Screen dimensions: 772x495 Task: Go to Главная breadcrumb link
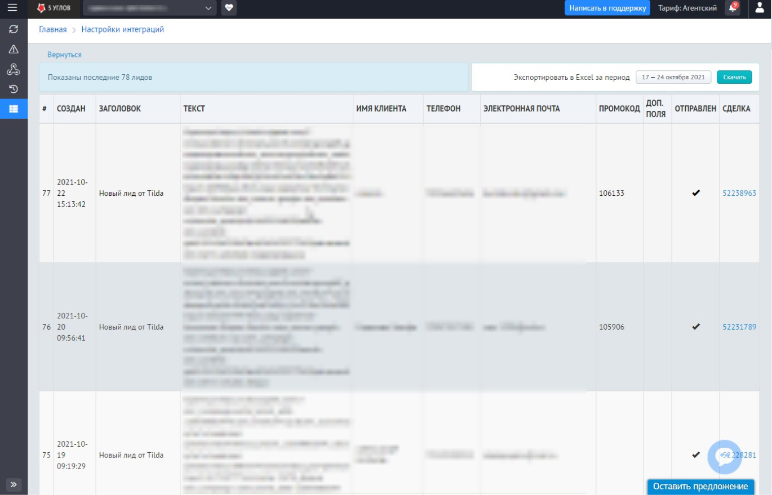pyautogui.click(x=52, y=30)
